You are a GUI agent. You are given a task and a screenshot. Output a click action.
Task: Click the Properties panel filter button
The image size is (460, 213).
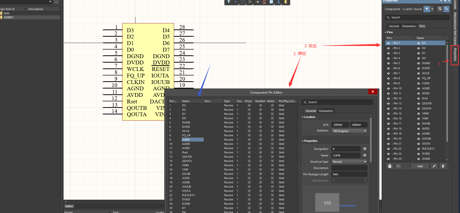coord(427,9)
